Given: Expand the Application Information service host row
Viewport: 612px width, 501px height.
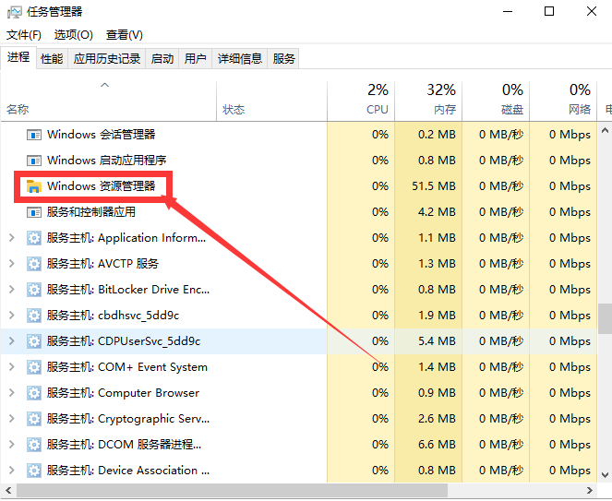Looking at the screenshot, I should (x=11, y=238).
